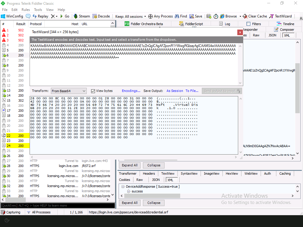Click the Encodings... link
Viewport: 303px width, 227px height.
coord(131,91)
